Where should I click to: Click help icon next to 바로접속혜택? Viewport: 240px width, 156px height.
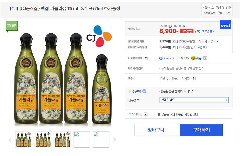tap(146, 58)
